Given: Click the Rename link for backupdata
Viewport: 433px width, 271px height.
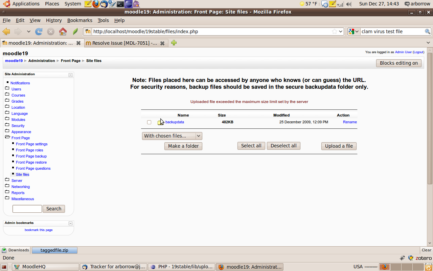Looking at the screenshot, I should coord(350,122).
